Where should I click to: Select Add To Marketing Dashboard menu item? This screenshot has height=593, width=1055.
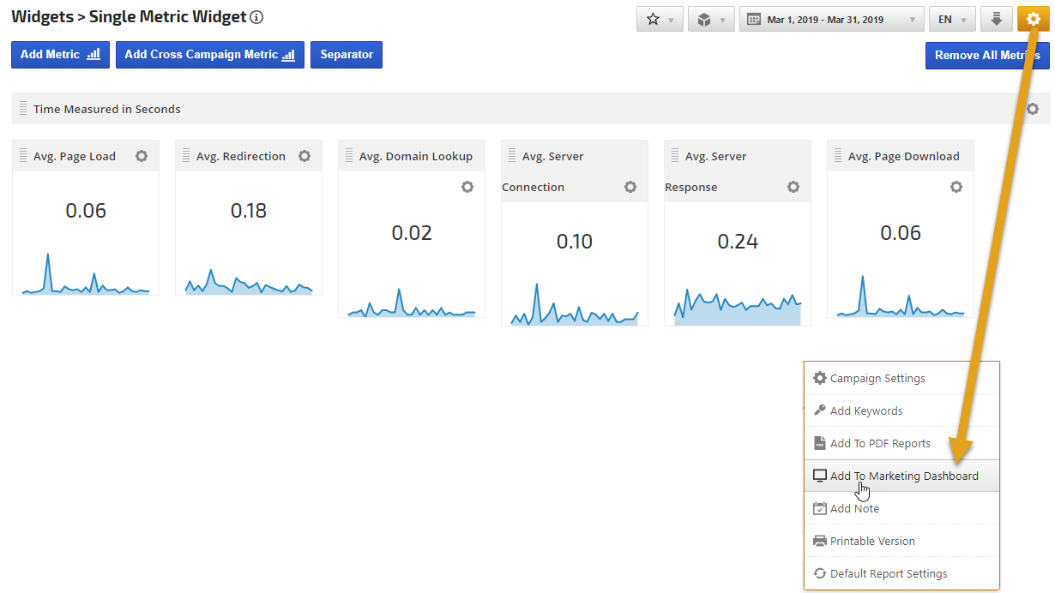tap(902, 476)
